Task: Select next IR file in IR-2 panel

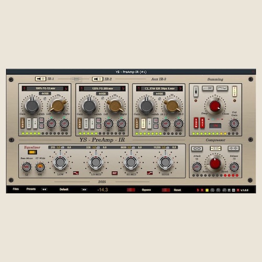Action: 123,89
